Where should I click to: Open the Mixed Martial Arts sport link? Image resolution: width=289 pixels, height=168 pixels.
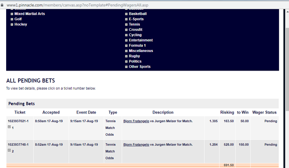[x=30, y=14]
